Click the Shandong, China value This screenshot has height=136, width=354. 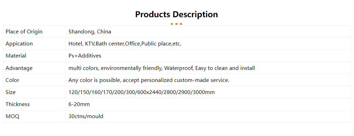point(90,32)
